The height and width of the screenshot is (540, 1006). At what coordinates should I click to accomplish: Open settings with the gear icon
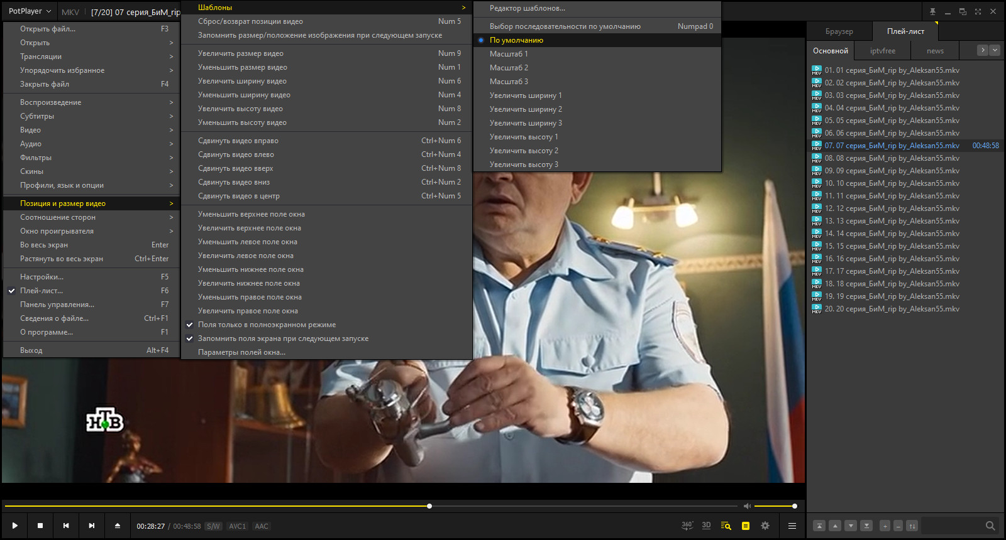(765, 526)
